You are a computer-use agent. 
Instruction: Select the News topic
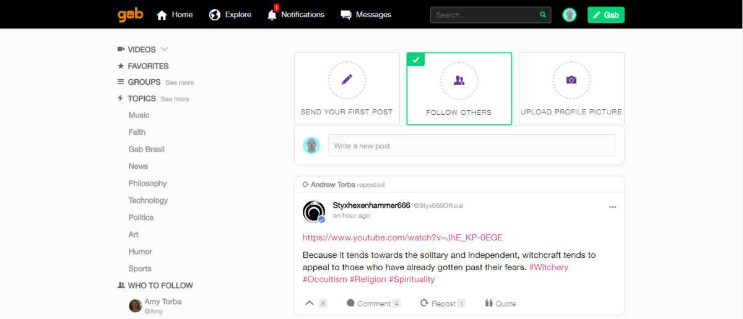(x=138, y=166)
